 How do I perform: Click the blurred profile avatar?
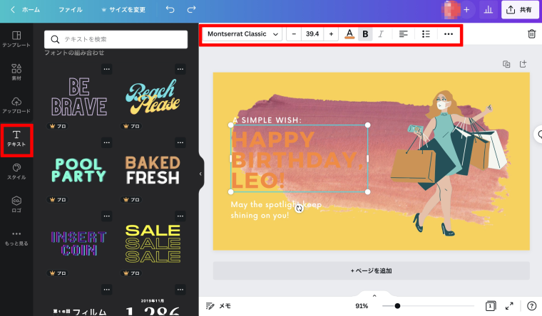click(x=451, y=10)
